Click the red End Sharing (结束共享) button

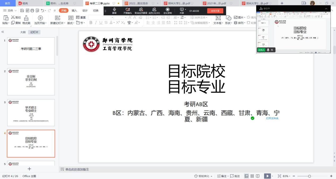[x=215, y=11]
